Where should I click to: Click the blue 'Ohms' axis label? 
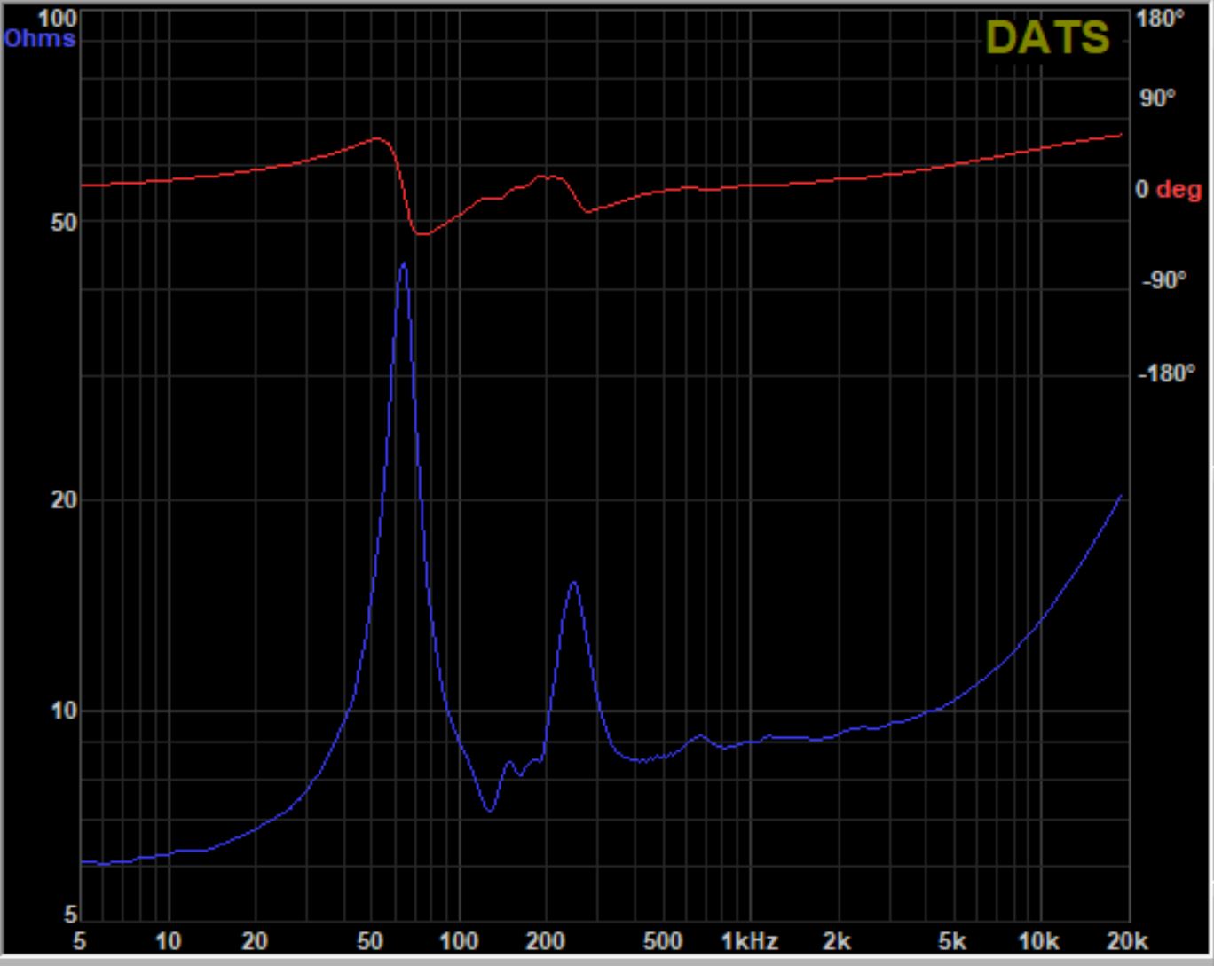tap(39, 38)
